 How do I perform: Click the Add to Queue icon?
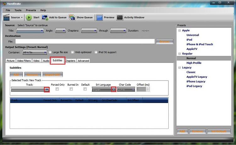pyautogui.click(x=45, y=17)
